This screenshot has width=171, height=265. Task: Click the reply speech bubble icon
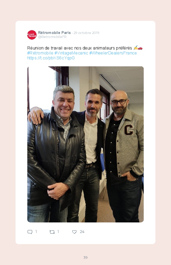30,232
